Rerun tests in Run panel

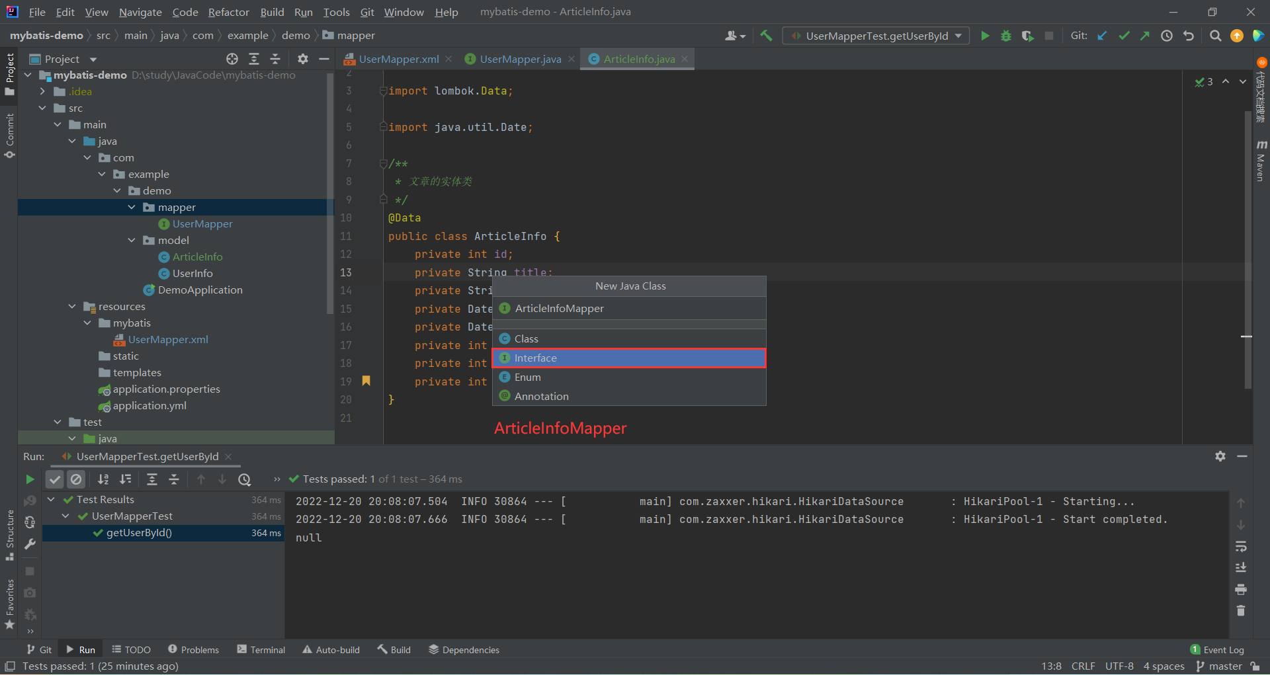[30, 479]
